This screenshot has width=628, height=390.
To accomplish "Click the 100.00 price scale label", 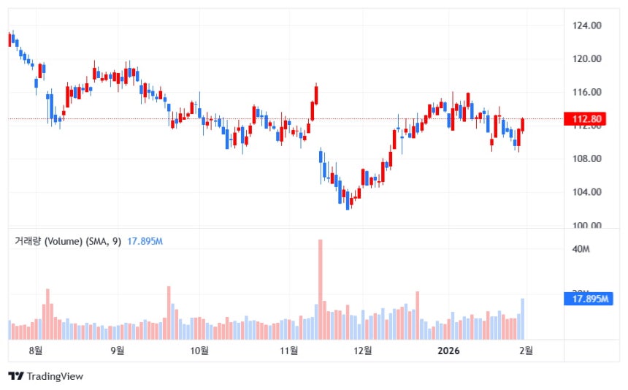I will click(587, 225).
